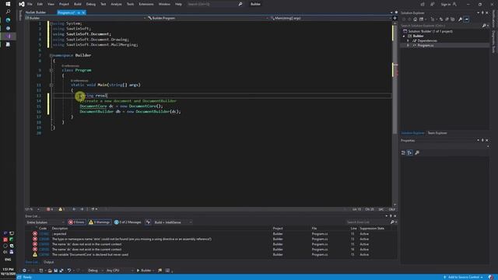Click Sync with Active Document icon
Viewport: 498px width, 280px height.
pos(441,19)
